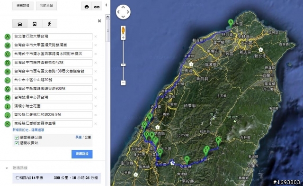
Task: Zoom out with the minus button
Action: click(x=123, y=83)
